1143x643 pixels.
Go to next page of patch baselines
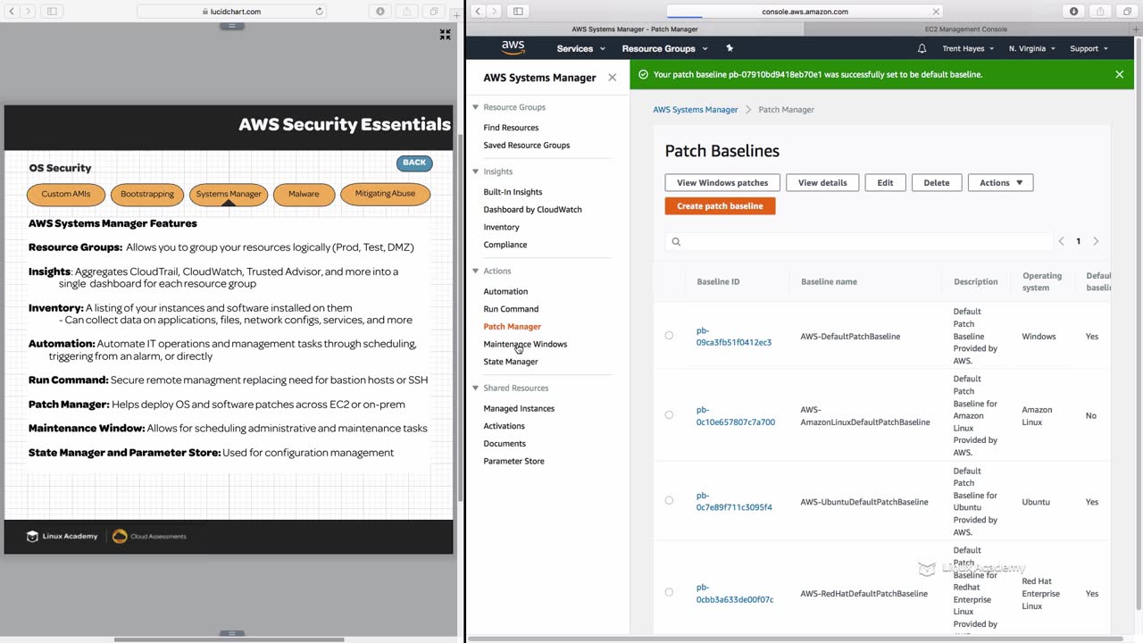pos(1096,241)
